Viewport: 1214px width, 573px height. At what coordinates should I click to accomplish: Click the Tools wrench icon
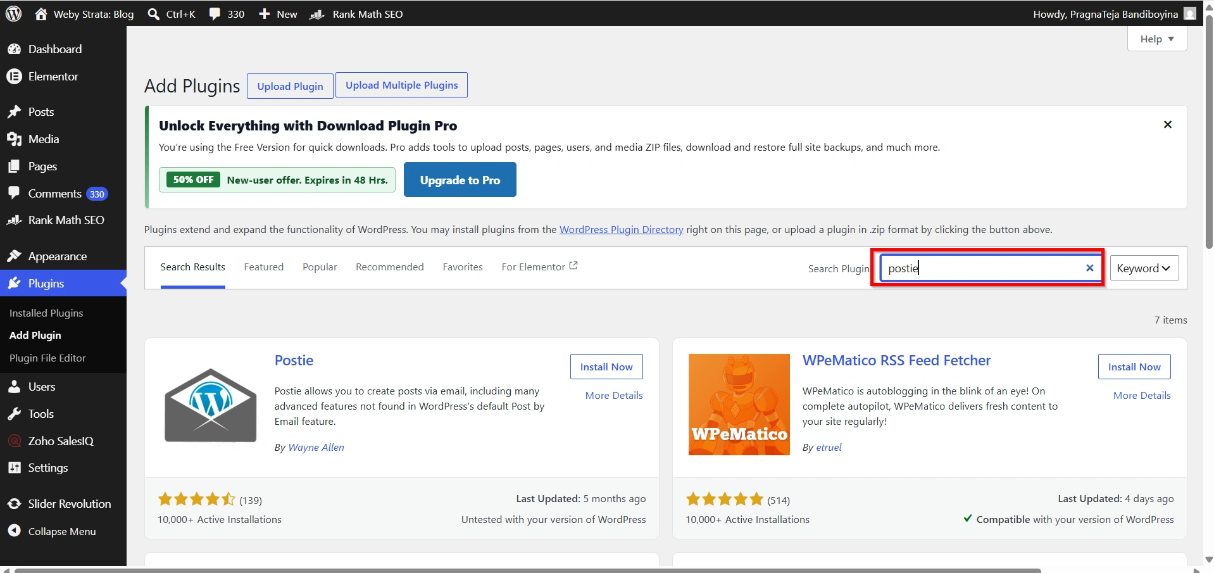14,413
